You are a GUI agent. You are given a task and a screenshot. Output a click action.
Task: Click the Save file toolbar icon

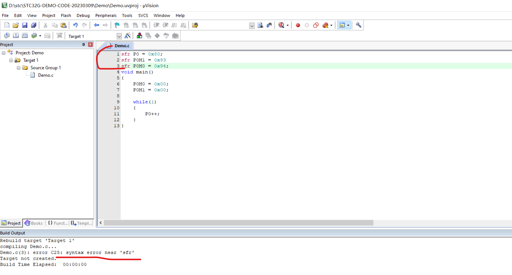point(25,25)
